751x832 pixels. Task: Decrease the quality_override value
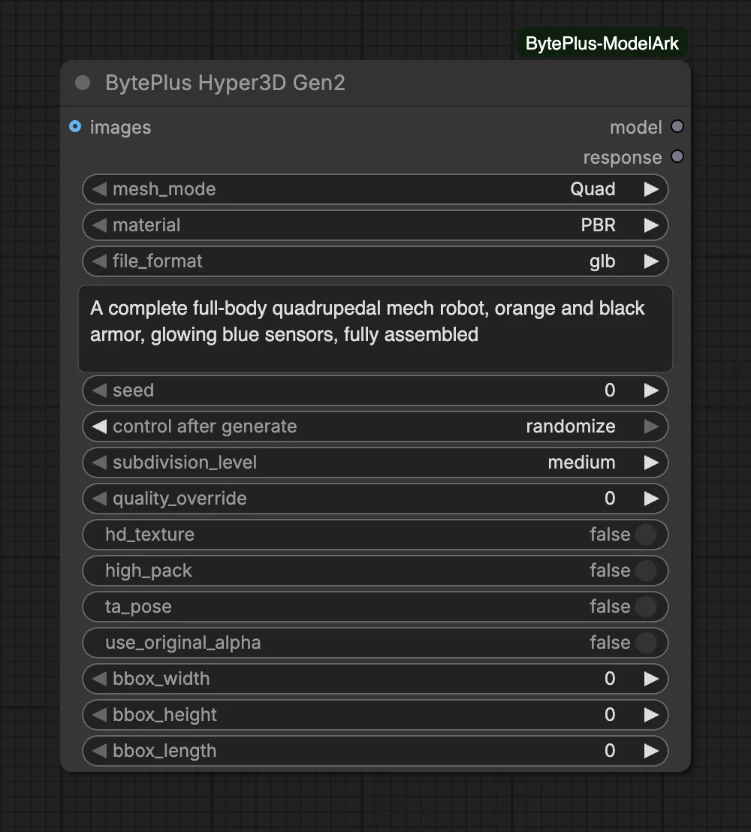tap(99, 499)
